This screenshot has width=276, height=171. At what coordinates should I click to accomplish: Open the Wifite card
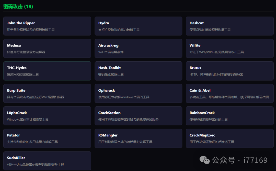tap(230, 48)
